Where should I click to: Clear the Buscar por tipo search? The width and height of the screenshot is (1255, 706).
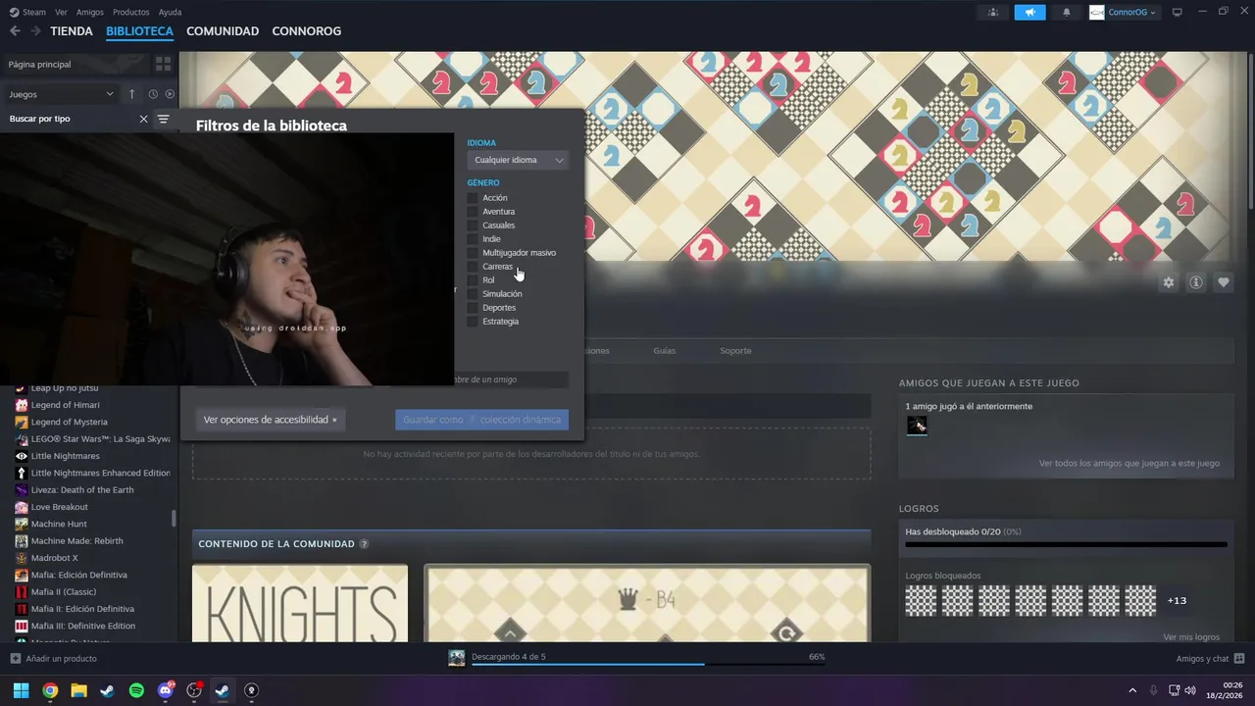(x=143, y=119)
